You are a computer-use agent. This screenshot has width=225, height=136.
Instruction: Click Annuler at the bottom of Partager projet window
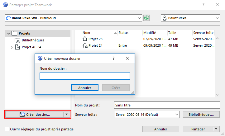tap(161, 129)
